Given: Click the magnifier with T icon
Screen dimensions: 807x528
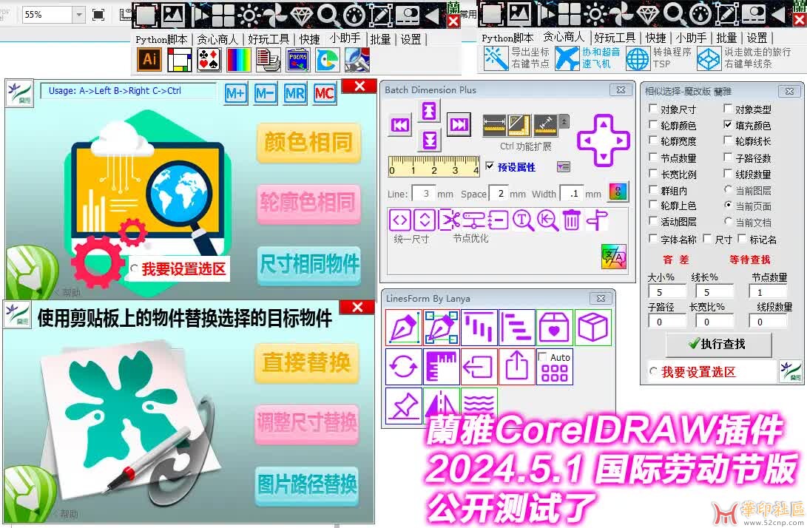Looking at the screenshot, I should (x=523, y=221).
